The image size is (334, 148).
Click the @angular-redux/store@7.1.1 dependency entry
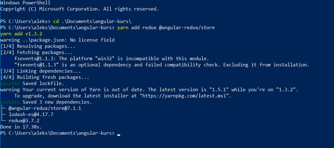coord(45,108)
